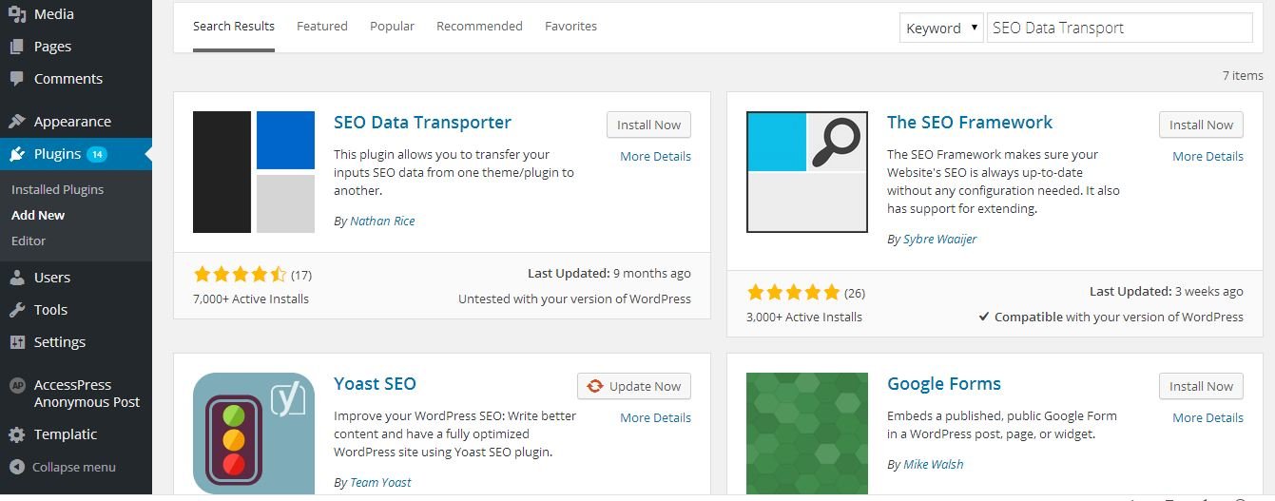Click The SEO Framework magnifier thumbnail

(807, 172)
